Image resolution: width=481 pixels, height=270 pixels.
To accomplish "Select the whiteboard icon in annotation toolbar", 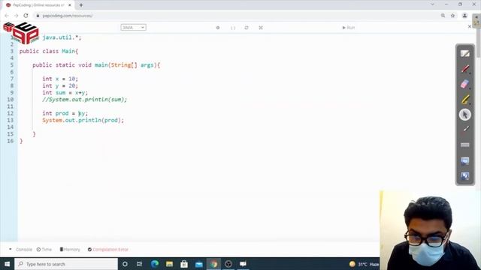I will tap(464, 53).
